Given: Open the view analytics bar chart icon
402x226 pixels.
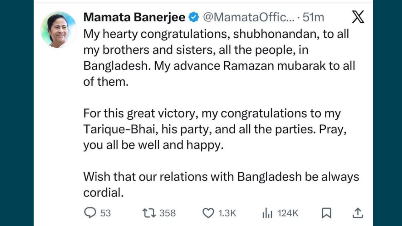Looking at the screenshot, I should point(267,213).
